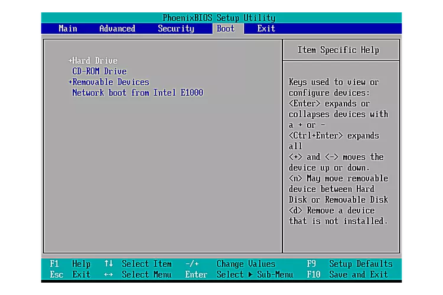Click the left-right arrows Select Menu icon
Viewport: 443px width, 295px height.
(x=109, y=274)
